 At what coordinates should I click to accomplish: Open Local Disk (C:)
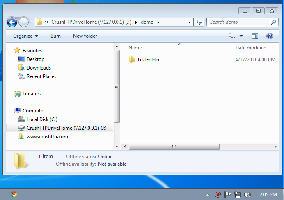pyautogui.click(x=42, y=119)
